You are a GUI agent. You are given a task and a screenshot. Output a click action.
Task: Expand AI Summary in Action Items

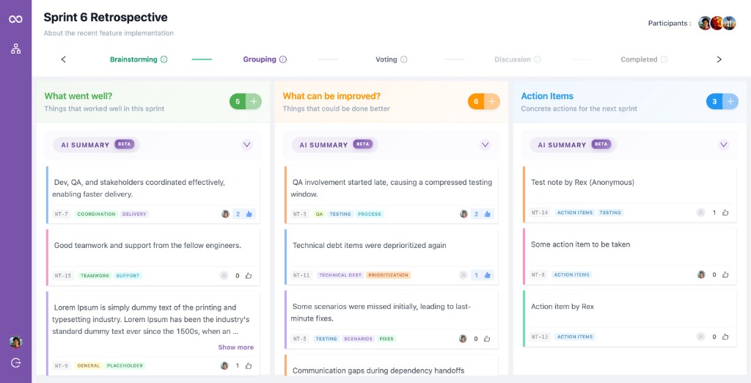pos(724,145)
